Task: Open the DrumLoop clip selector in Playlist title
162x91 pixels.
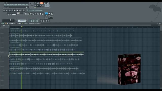Action: point(34,24)
